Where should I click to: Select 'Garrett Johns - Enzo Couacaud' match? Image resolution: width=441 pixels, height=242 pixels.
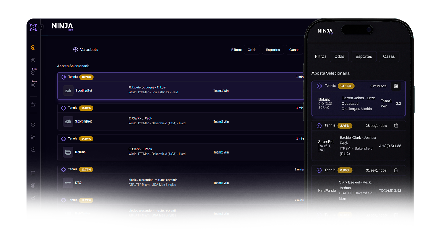pyautogui.click(x=358, y=101)
